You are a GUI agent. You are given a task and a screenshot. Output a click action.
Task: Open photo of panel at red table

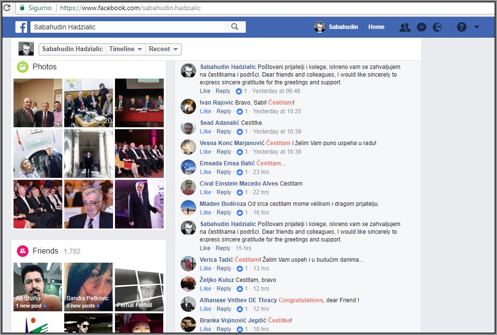[140, 103]
